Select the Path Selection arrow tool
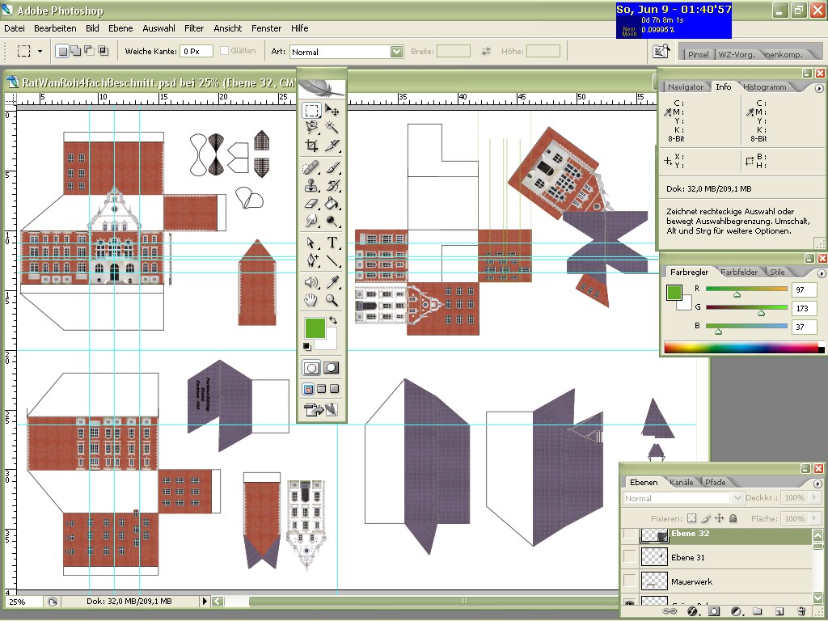This screenshot has height=621, width=828. [x=311, y=243]
